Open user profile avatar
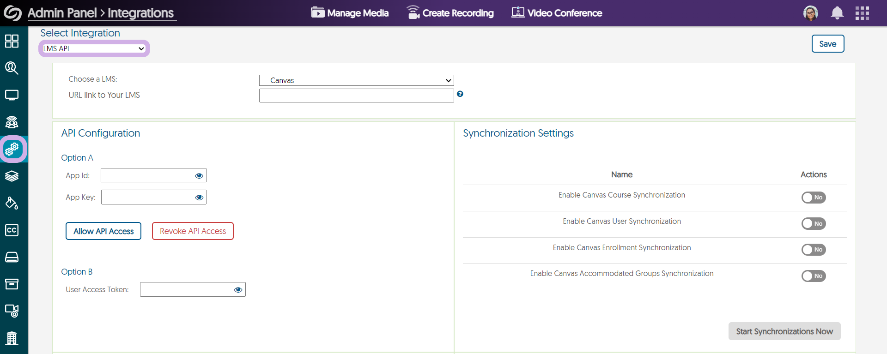Screen dimensions: 887x354 pos(811,13)
